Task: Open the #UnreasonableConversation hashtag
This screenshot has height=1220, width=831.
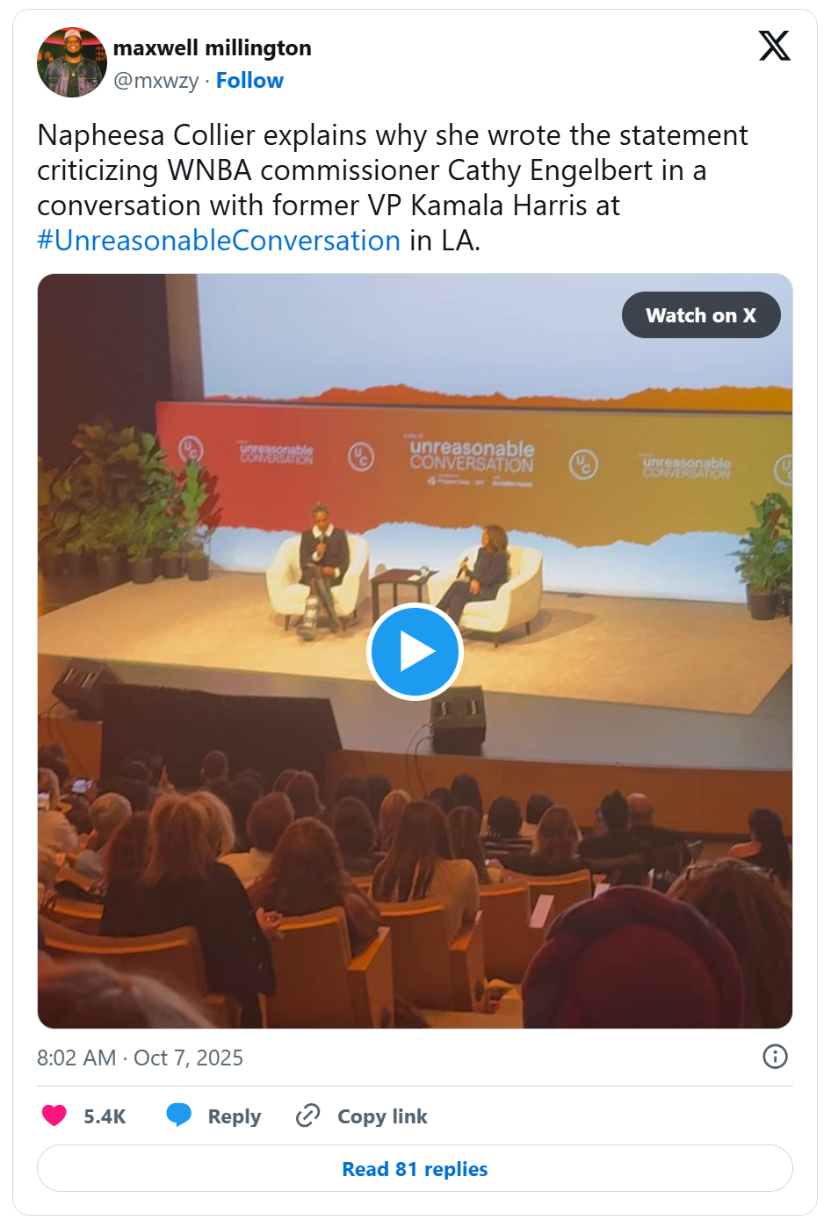Action: point(219,241)
